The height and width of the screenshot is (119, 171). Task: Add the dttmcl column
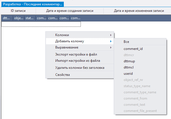pos(129,67)
